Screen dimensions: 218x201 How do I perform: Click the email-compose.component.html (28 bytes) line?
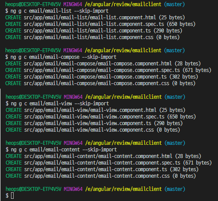pyautogui.click(x=103, y=64)
